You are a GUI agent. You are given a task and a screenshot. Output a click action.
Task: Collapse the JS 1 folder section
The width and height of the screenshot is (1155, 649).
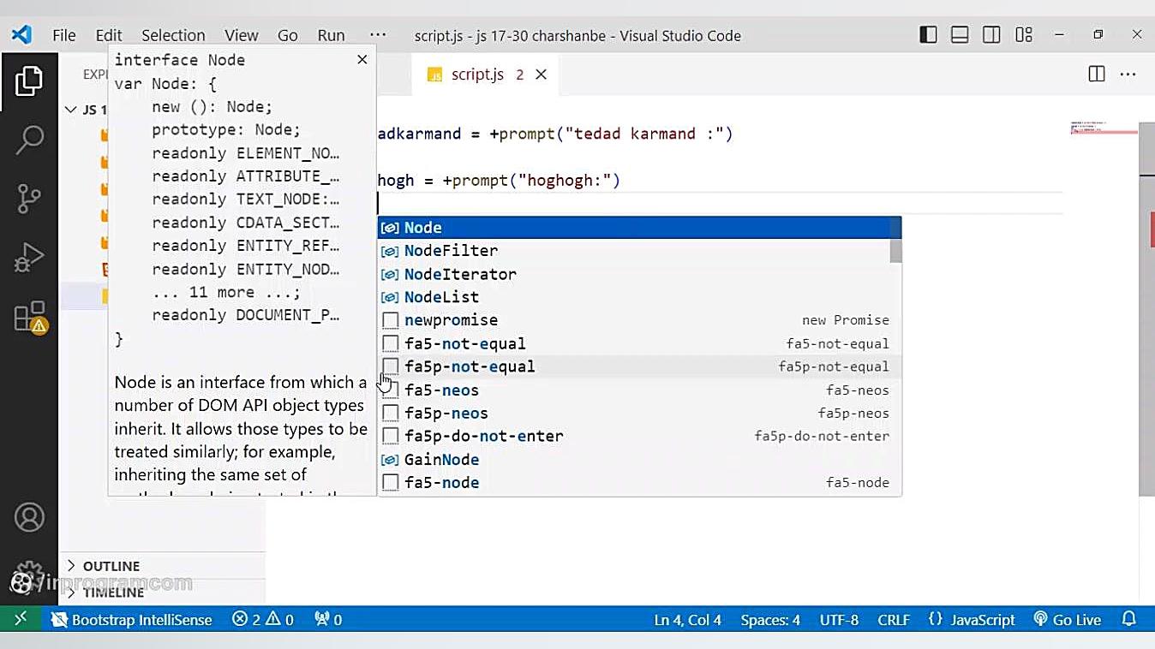(x=86, y=110)
